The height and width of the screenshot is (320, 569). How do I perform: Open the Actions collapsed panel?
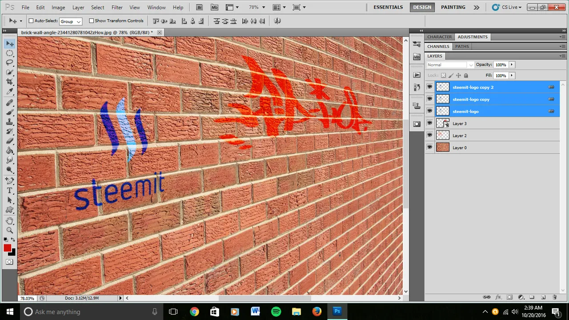[417, 75]
